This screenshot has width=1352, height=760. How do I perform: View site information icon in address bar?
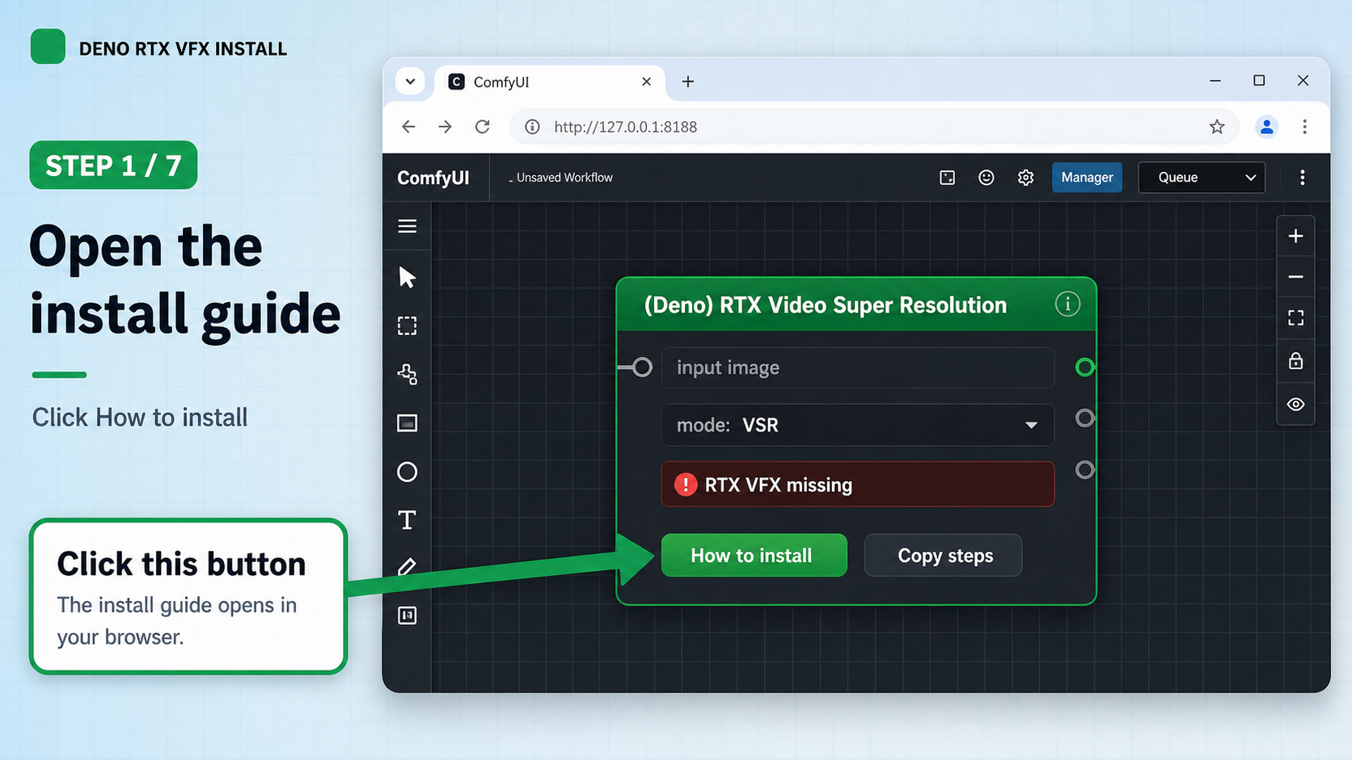[532, 127]
